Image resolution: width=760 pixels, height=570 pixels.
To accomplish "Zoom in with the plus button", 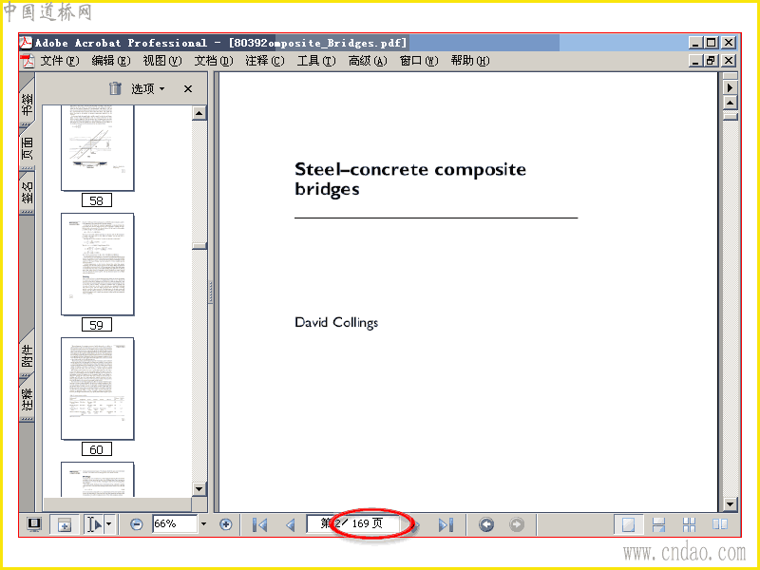I will point(225,524).
